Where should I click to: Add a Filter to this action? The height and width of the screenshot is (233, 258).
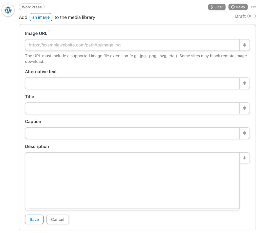tap(217, 7)
